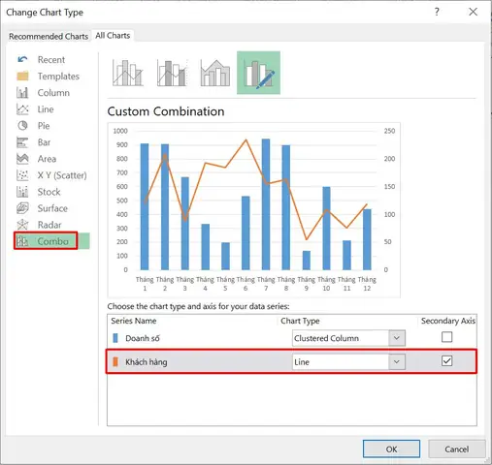Click the Clustered Column combo box text
Image resolution: width=492 pixels, height=465 pixels.
326,338
